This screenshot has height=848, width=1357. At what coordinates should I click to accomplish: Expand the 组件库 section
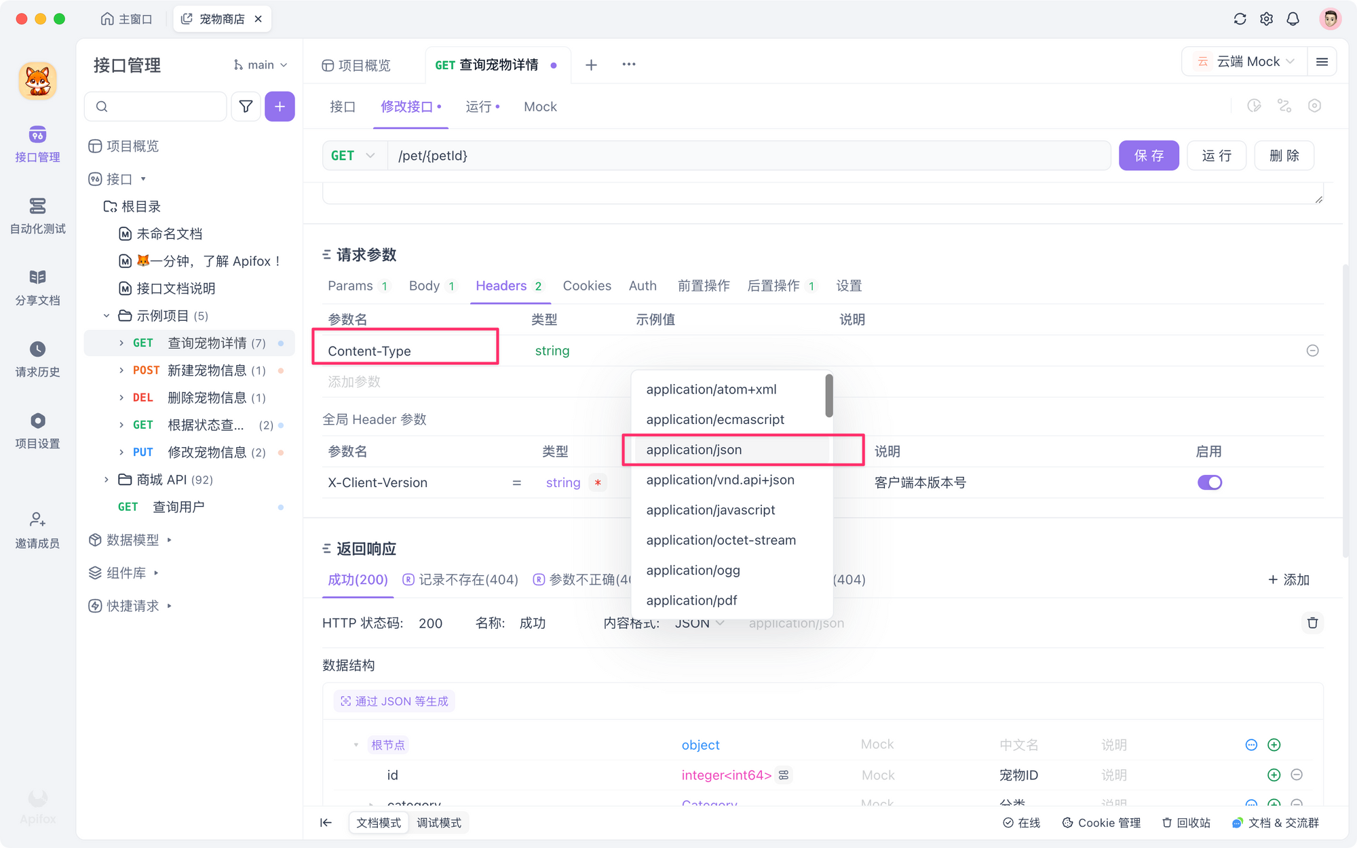pyautogui.click(x=156, y=573)
